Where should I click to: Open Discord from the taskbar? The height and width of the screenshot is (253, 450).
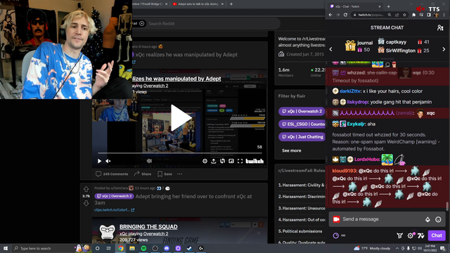tap(167, 248)
